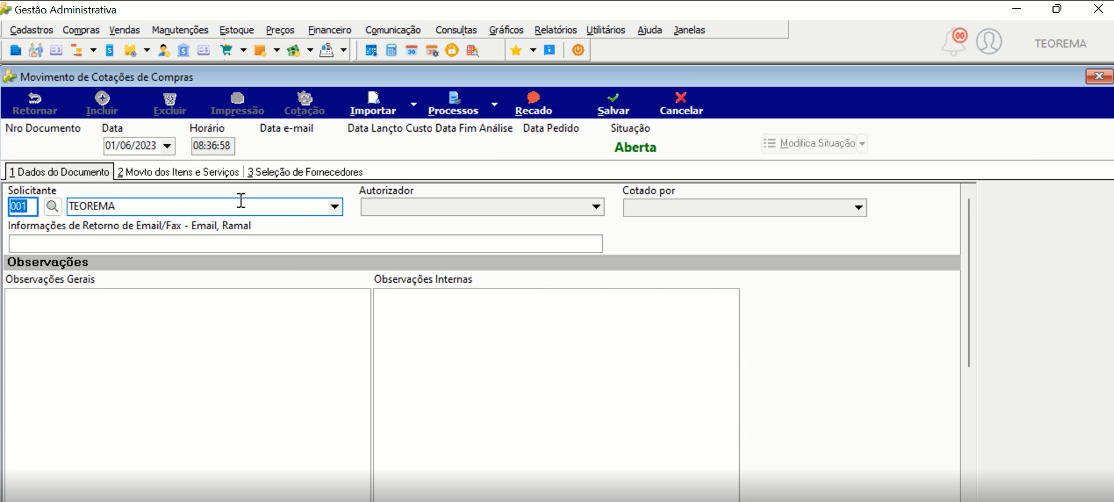Open the Data date picker dropdown arrow

[x=167, y=146]
